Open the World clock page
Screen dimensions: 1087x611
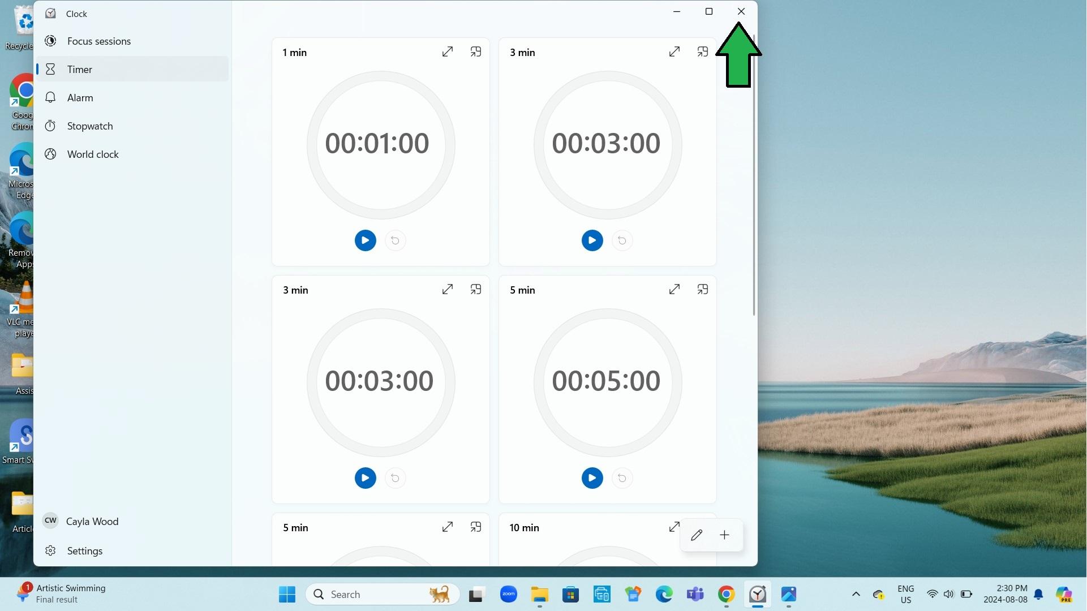coord(132,154)
